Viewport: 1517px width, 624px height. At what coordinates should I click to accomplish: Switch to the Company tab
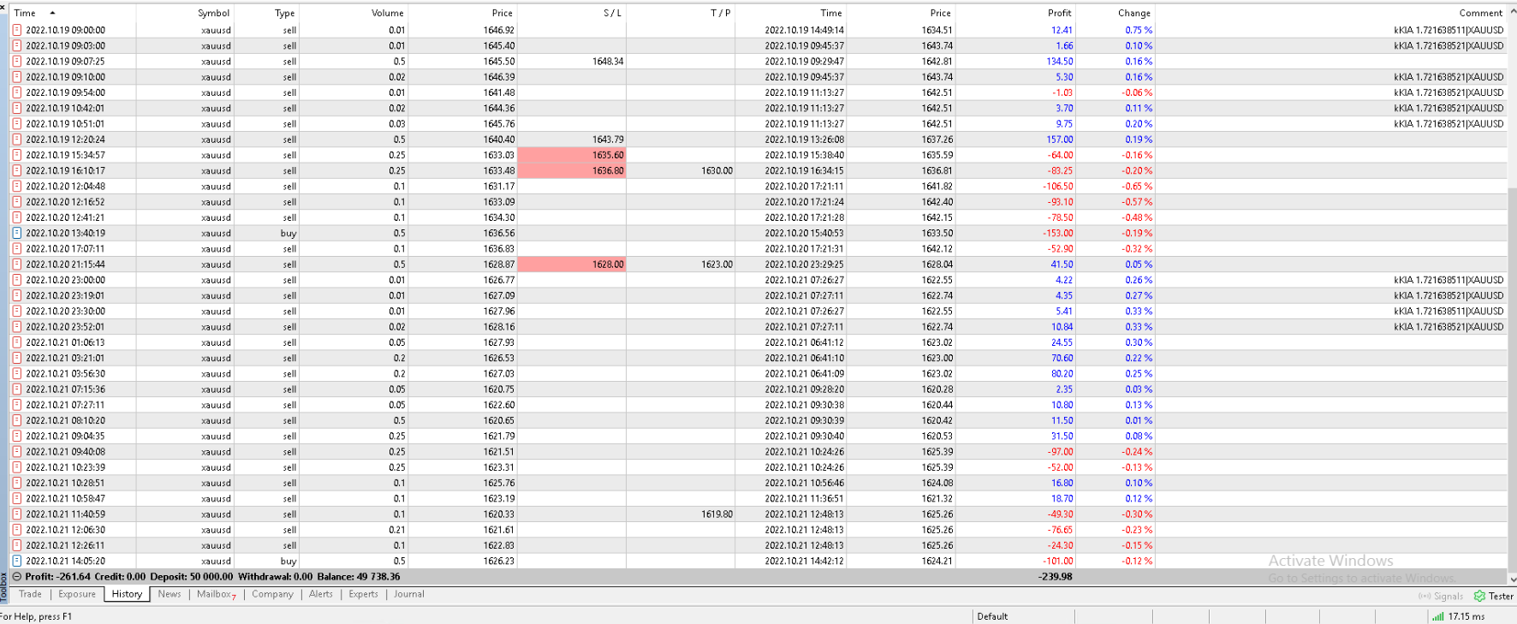pyautogui.click(x=272, y=594)
